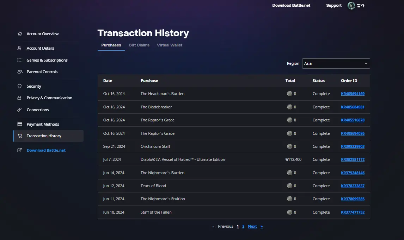Image resolution: width=404 pixels, height=240 pixels.
Task: Click the Region dropdown chevron arrow
Action: 366,64
